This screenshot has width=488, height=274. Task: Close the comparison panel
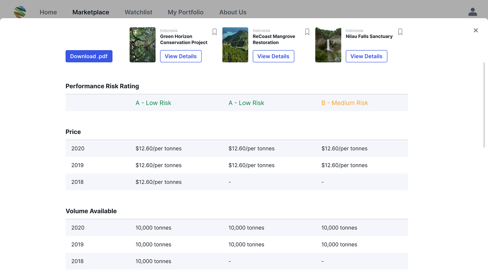[x=476, y=30]
